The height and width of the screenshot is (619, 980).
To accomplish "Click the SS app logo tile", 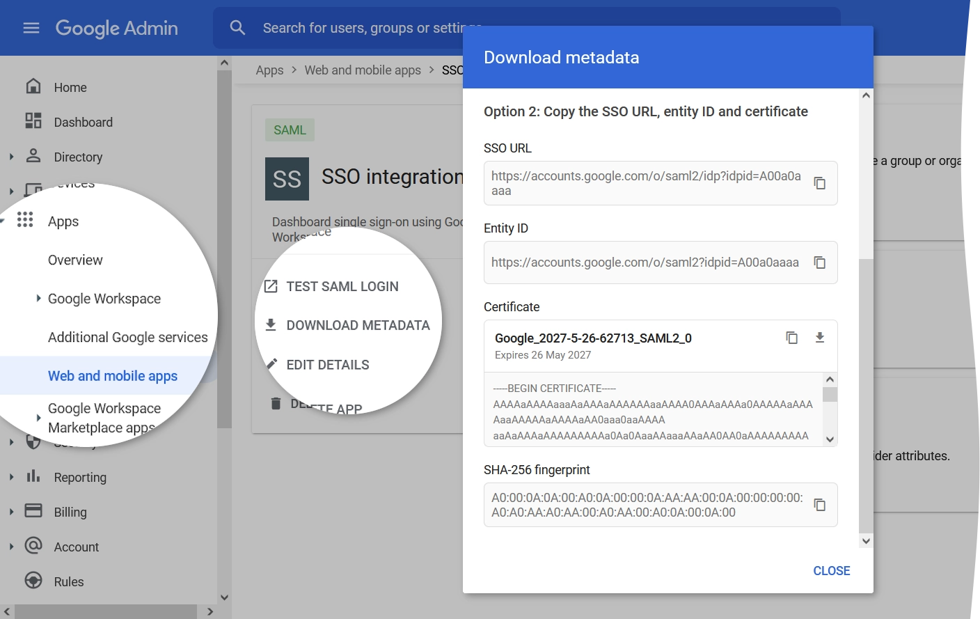I will [x=287, y=179].
